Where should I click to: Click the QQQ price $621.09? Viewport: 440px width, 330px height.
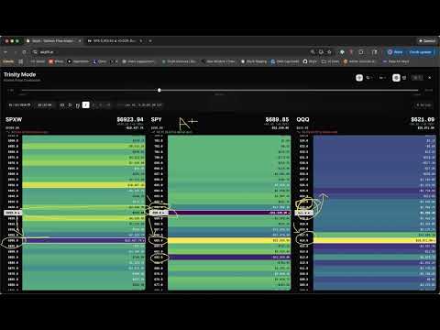point(423,119)
